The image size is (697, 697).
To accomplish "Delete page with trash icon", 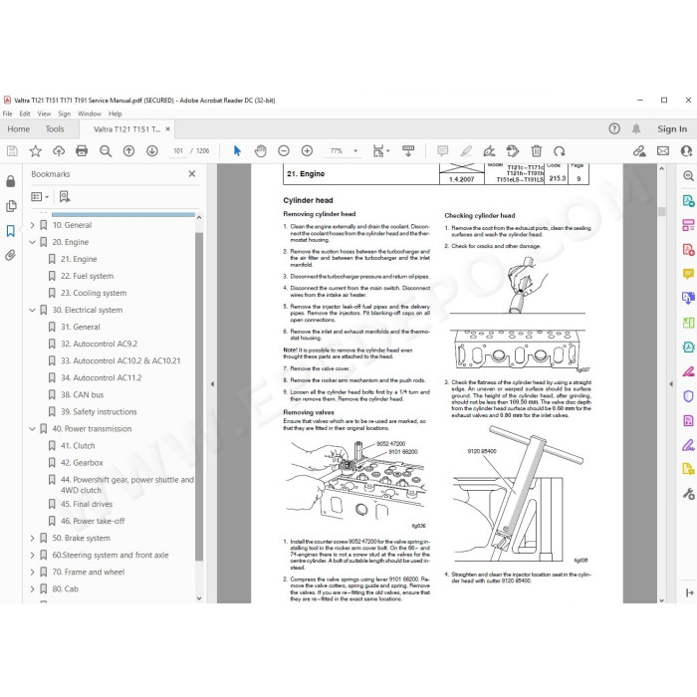I will 536,151.
